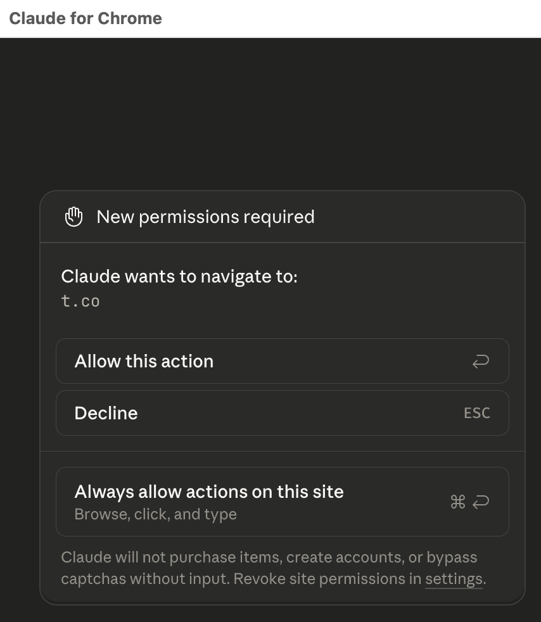Screen dimensions: 541x622
Task: Click the enter arrow glyph in the dialog
Action: click(x=481, y=361)
